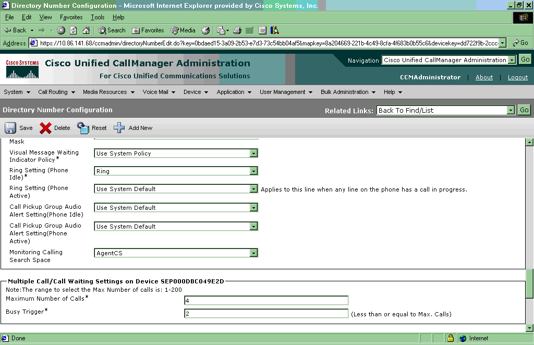Click the lock icon in the status bar
The height and width of the screenshot is (345, 534).
click(450, 338)
